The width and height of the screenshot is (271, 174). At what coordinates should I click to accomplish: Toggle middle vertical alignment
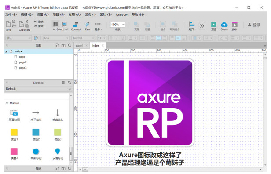point(178,38)
